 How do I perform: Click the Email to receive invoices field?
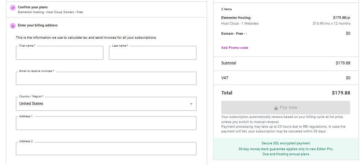[106, 79]
